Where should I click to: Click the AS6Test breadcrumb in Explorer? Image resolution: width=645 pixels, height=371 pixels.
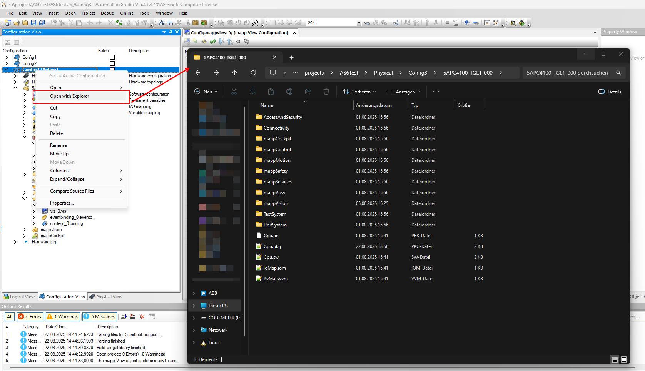pos(349,73)
